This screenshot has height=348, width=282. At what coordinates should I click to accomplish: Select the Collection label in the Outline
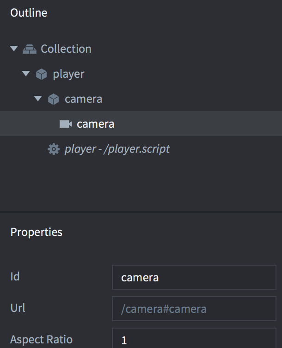[66, 49]
